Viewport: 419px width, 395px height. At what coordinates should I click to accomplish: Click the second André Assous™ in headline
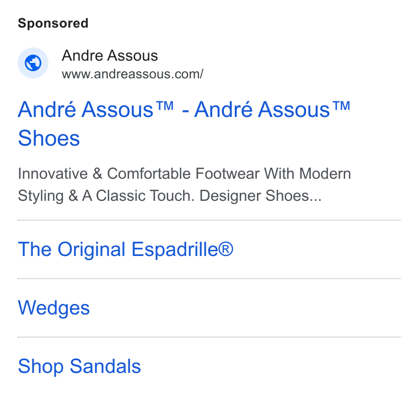coord(272,109)
